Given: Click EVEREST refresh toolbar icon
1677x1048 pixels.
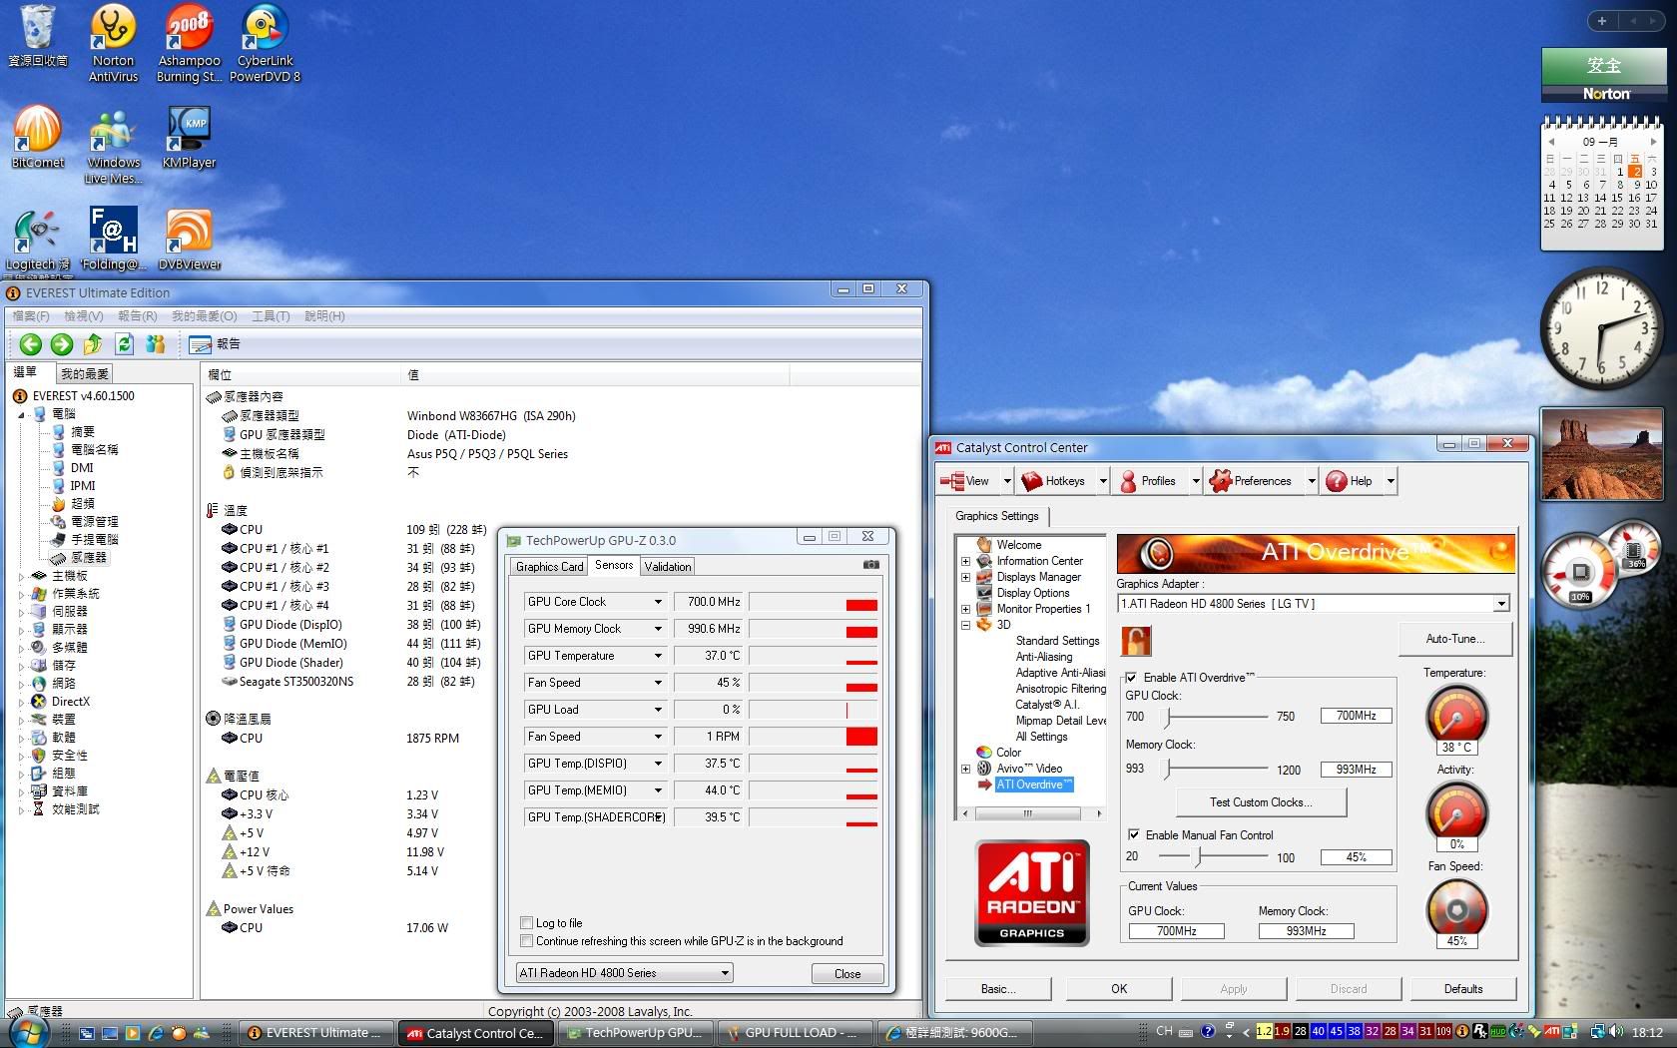Looking at the screenshot, I should pyautogui.click(x=124, y=344).
